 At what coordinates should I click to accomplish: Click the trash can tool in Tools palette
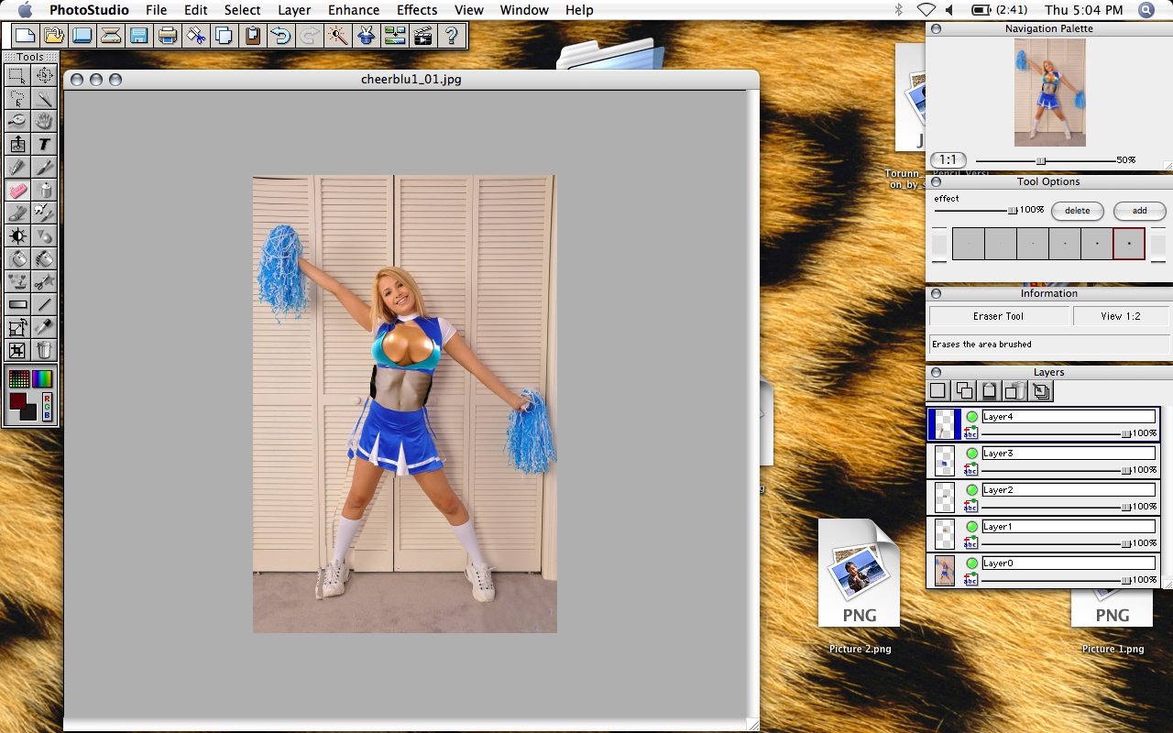pyautogui.click(x=44, y=350)
